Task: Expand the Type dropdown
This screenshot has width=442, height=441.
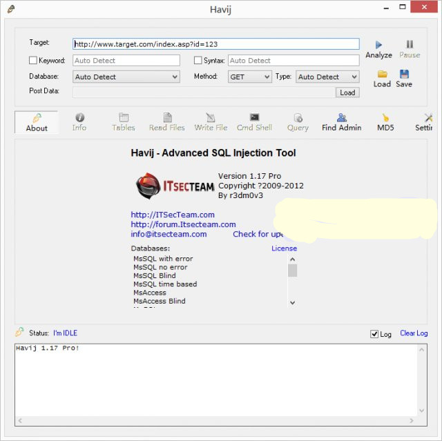Action: tap(354, 77)
